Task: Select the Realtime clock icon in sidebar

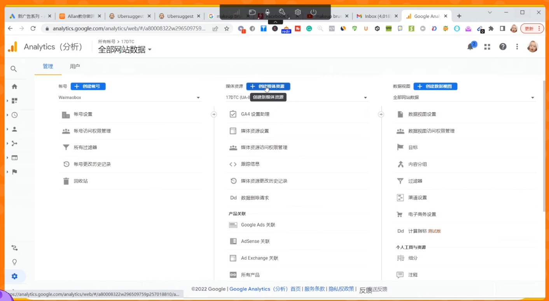Action: coord(14,115)
